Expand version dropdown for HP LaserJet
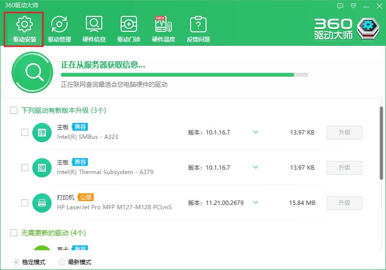 [x=256, y=202]
